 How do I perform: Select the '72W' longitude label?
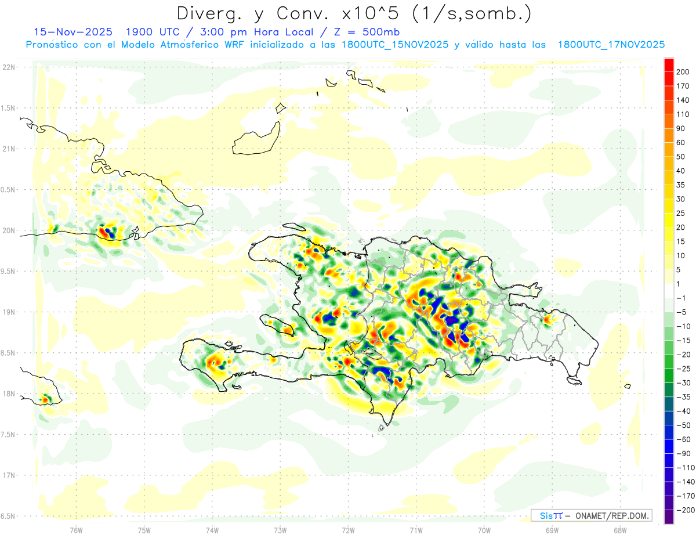pos(348,530)
